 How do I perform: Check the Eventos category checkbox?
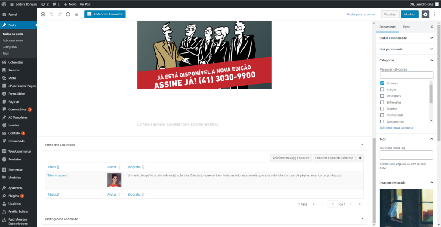pos(382,109)
